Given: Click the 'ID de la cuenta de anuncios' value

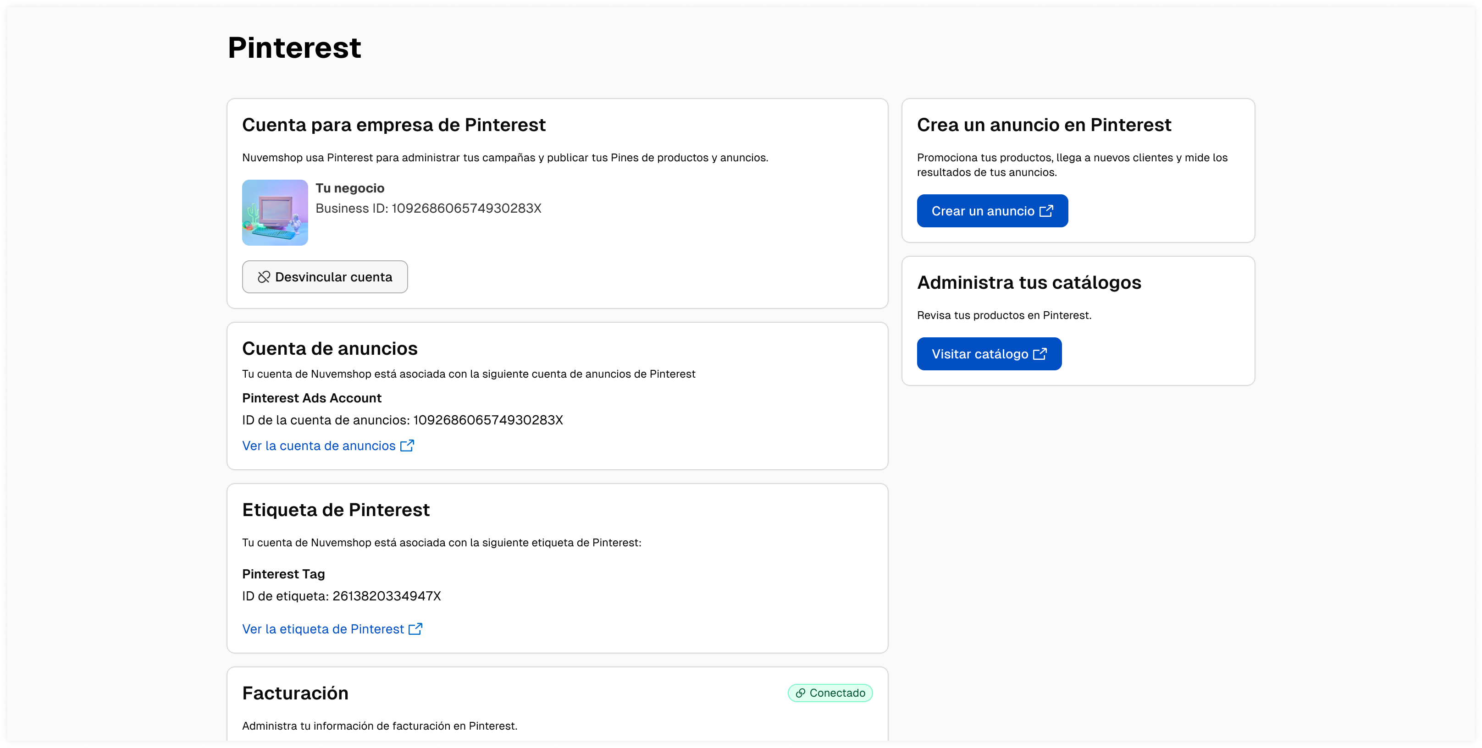Looking at the screenshot, I should [x=488, y=420].
